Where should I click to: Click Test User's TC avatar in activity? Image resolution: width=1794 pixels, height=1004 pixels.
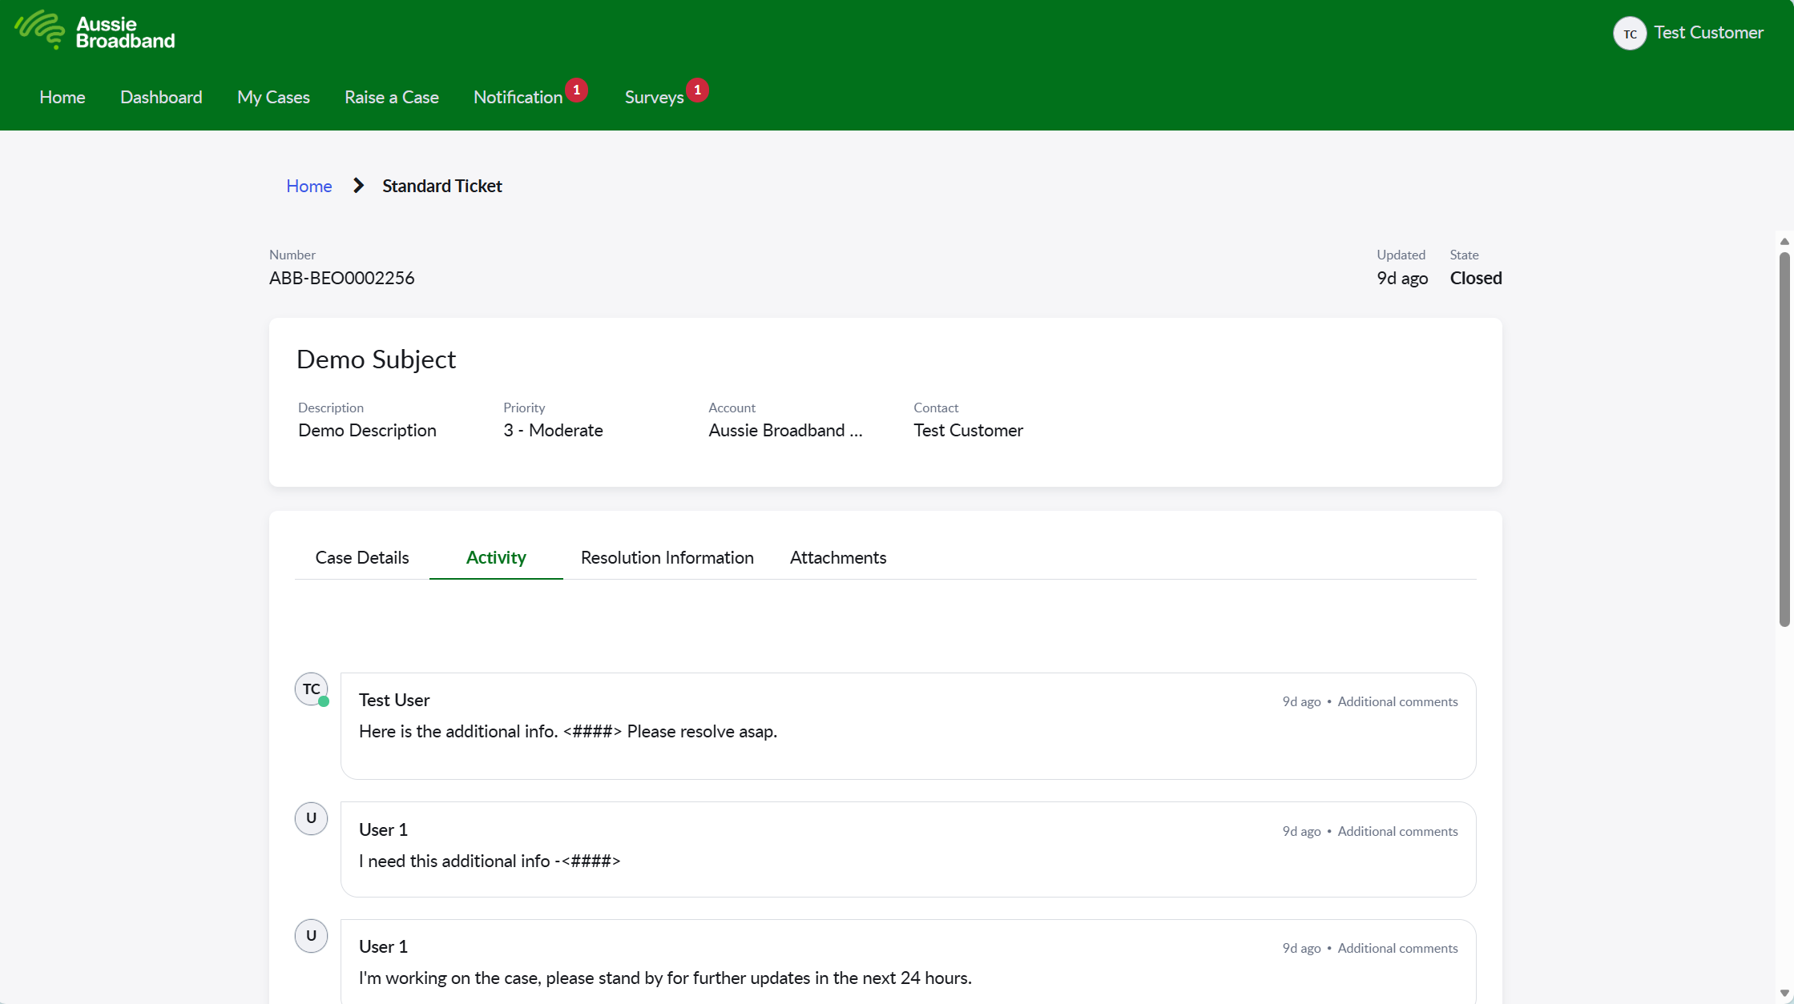[x=311, y=689]
